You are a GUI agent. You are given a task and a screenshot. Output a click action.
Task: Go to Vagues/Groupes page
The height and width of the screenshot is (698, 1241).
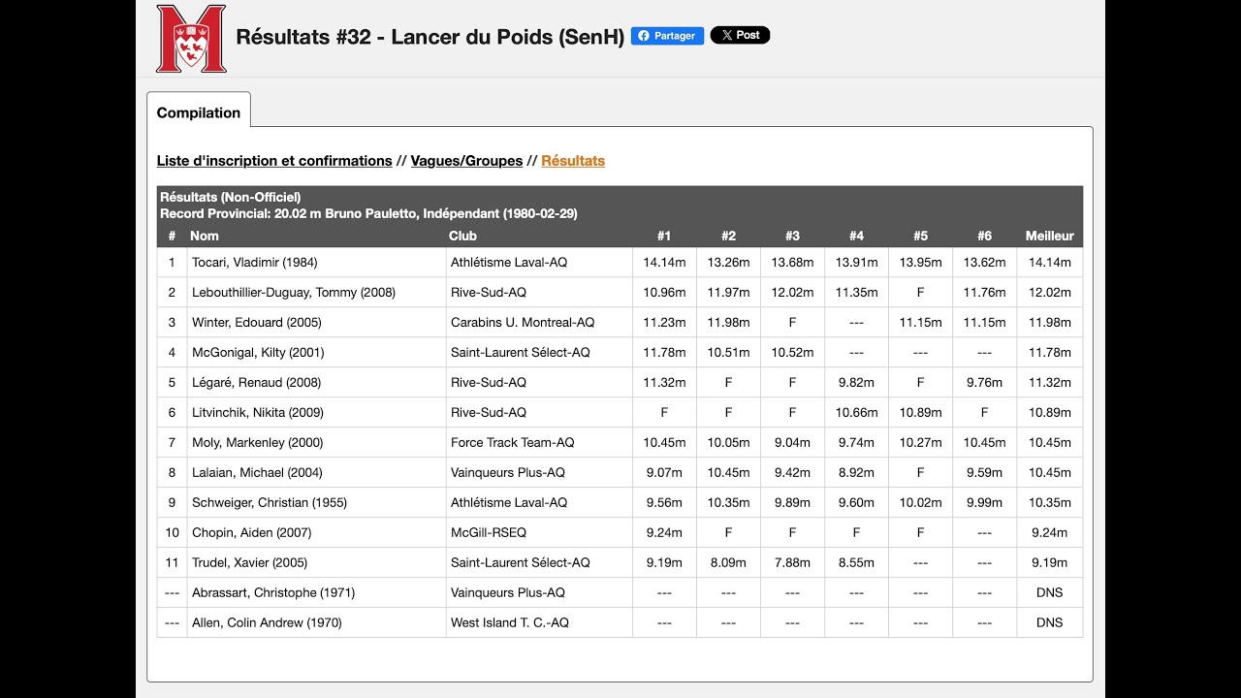tap(466, 161)
